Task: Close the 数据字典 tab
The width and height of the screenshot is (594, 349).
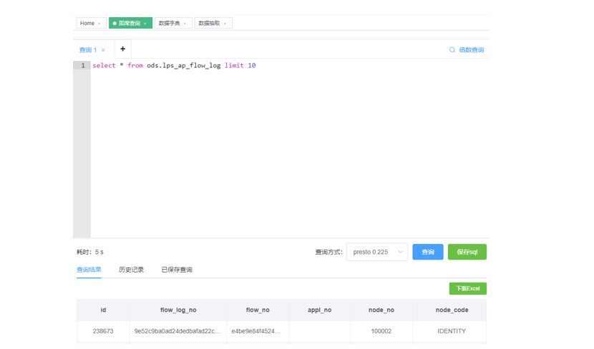Action: [x=185, y=24]
